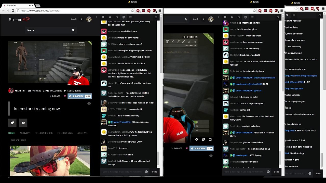This screenshot has height=183, width=326.
Task: Select the Stream.me browser tab
Action: point(17,6)
